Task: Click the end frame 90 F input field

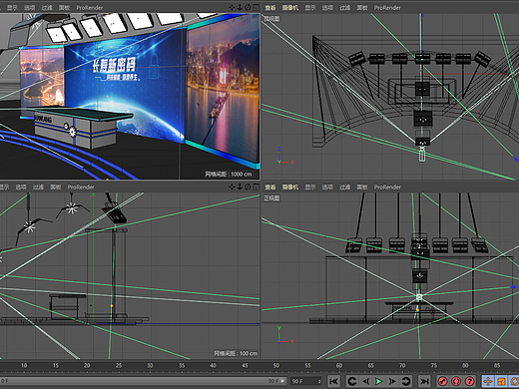Action: 306,381
